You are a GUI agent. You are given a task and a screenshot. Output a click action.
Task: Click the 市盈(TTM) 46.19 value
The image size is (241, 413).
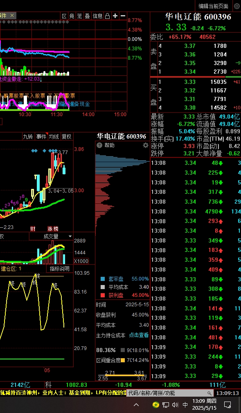pyautogui.click(x=233, y=139)
